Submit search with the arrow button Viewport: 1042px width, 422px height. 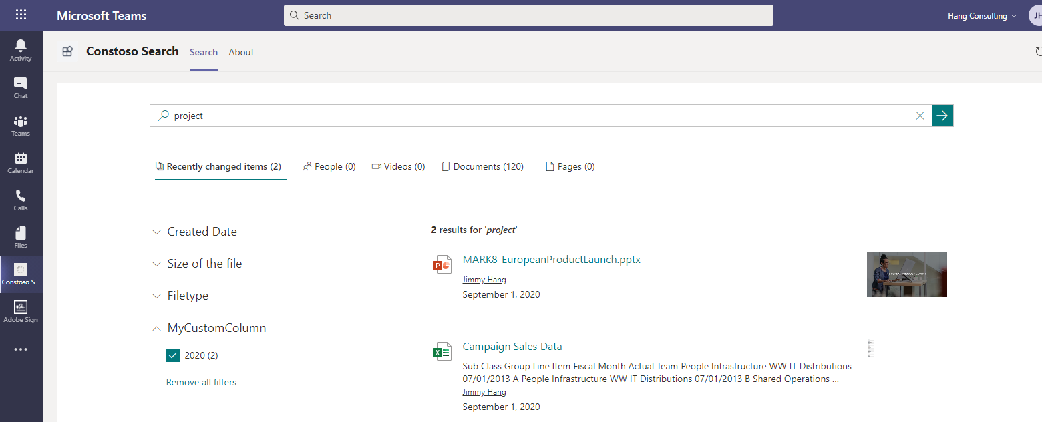[x=942, y=116]
